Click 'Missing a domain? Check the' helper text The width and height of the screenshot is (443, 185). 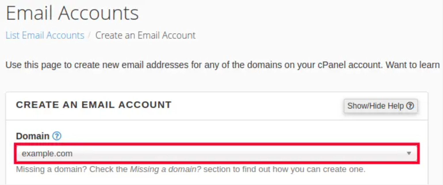(x=72, y=169)
